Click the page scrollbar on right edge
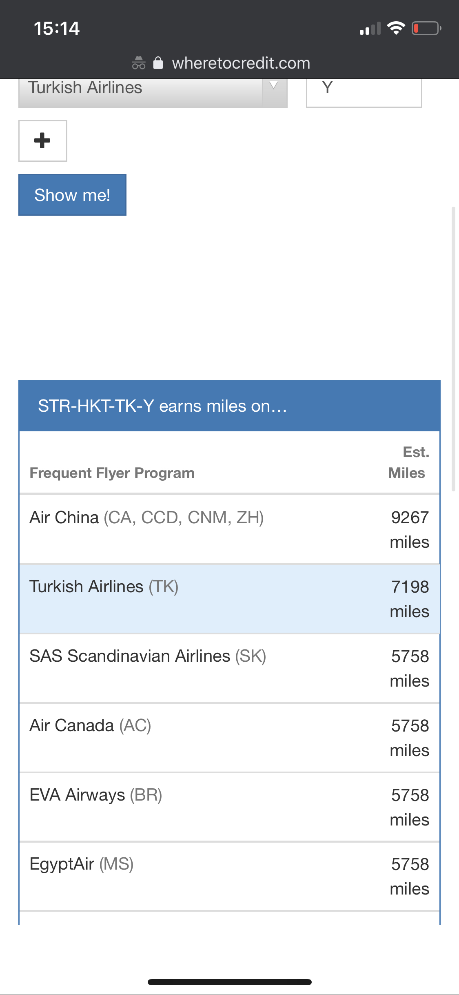Screen dimensions: 459x995 pyautogui.click(x=453, y=349)
